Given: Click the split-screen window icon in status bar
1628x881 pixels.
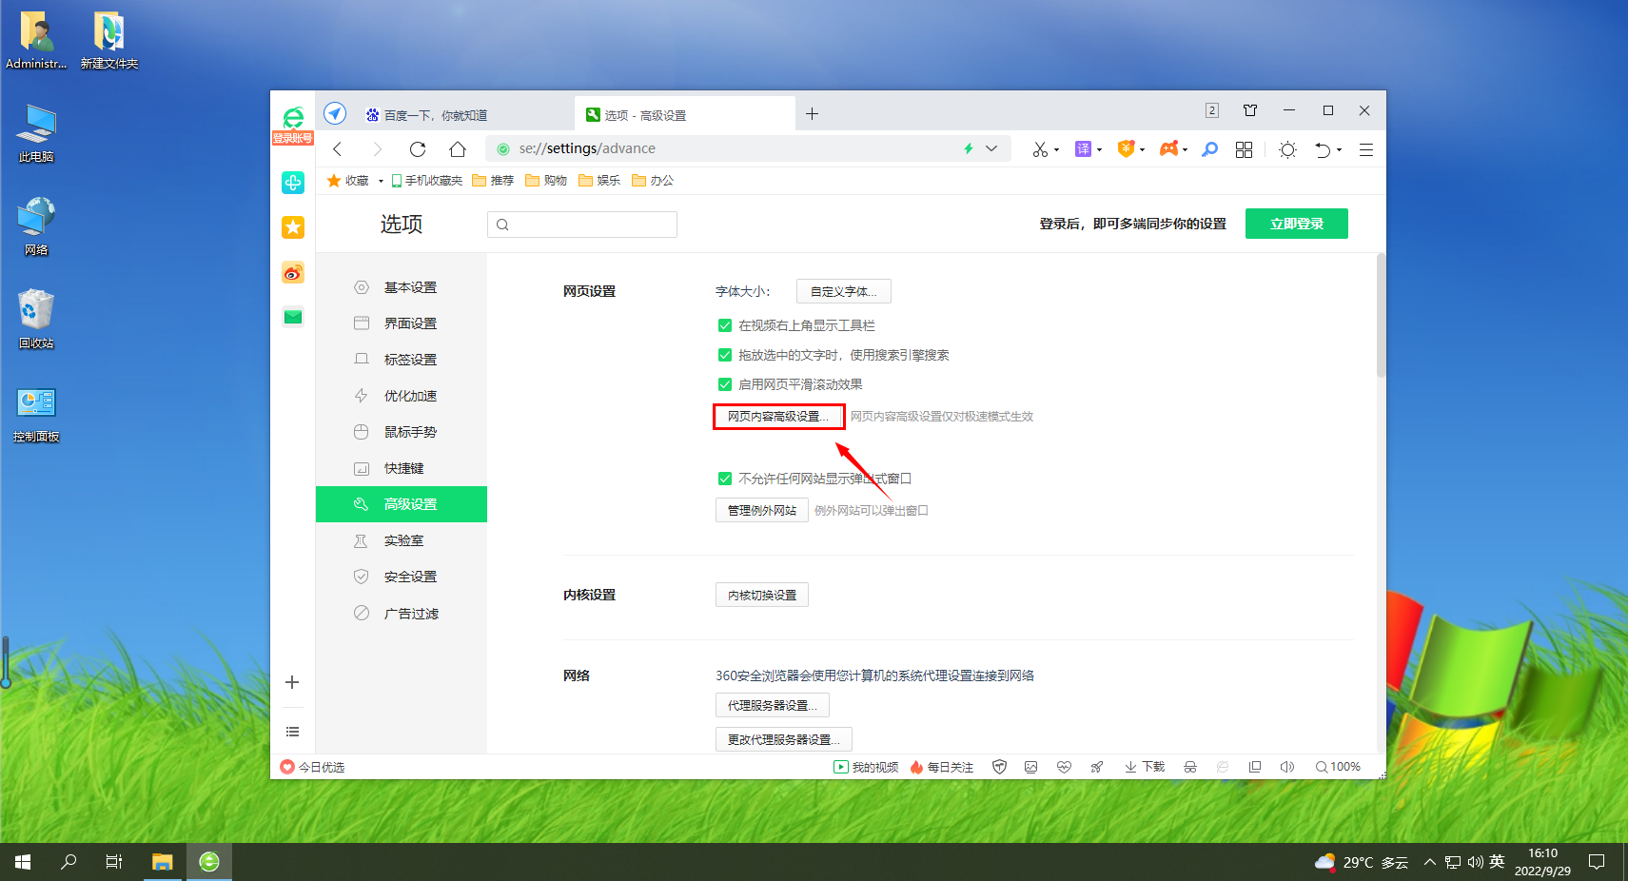Looking at the screenshot, I should click(x=1255, y=767).
